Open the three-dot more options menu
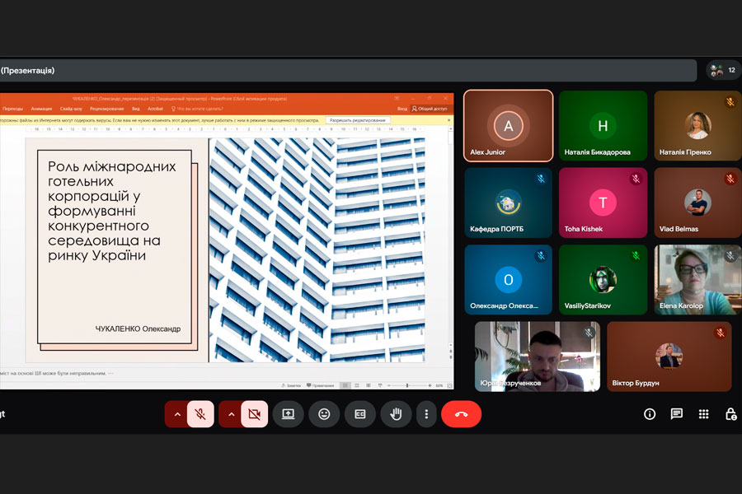Screen dimensions: 742x494 (426, 414)
